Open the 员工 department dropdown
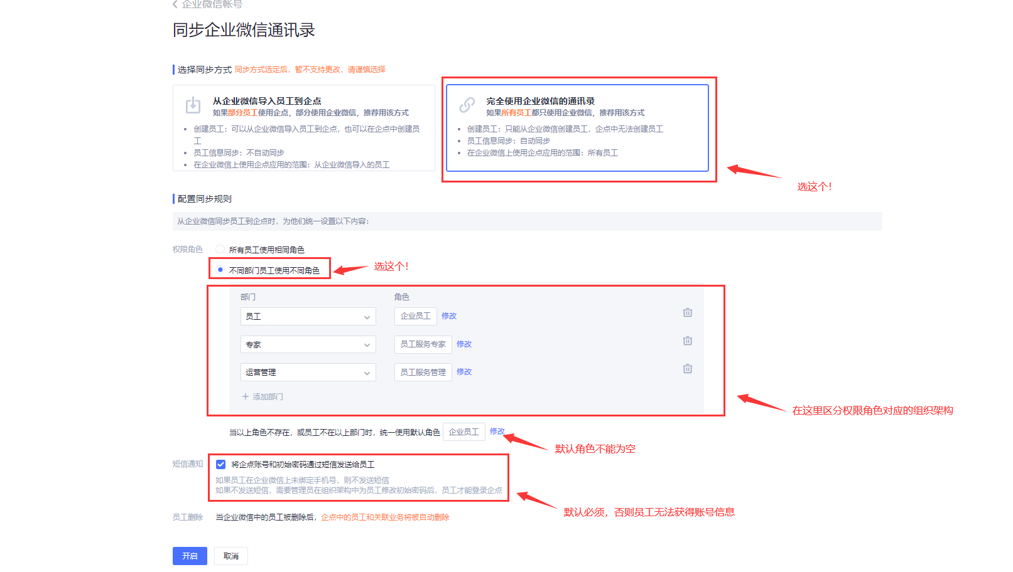 [x=308, y=317]
